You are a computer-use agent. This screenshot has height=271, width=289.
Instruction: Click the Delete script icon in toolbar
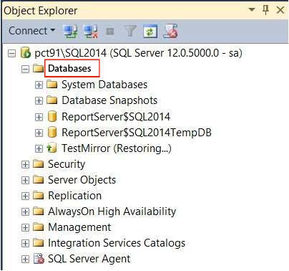pos(170,31)
